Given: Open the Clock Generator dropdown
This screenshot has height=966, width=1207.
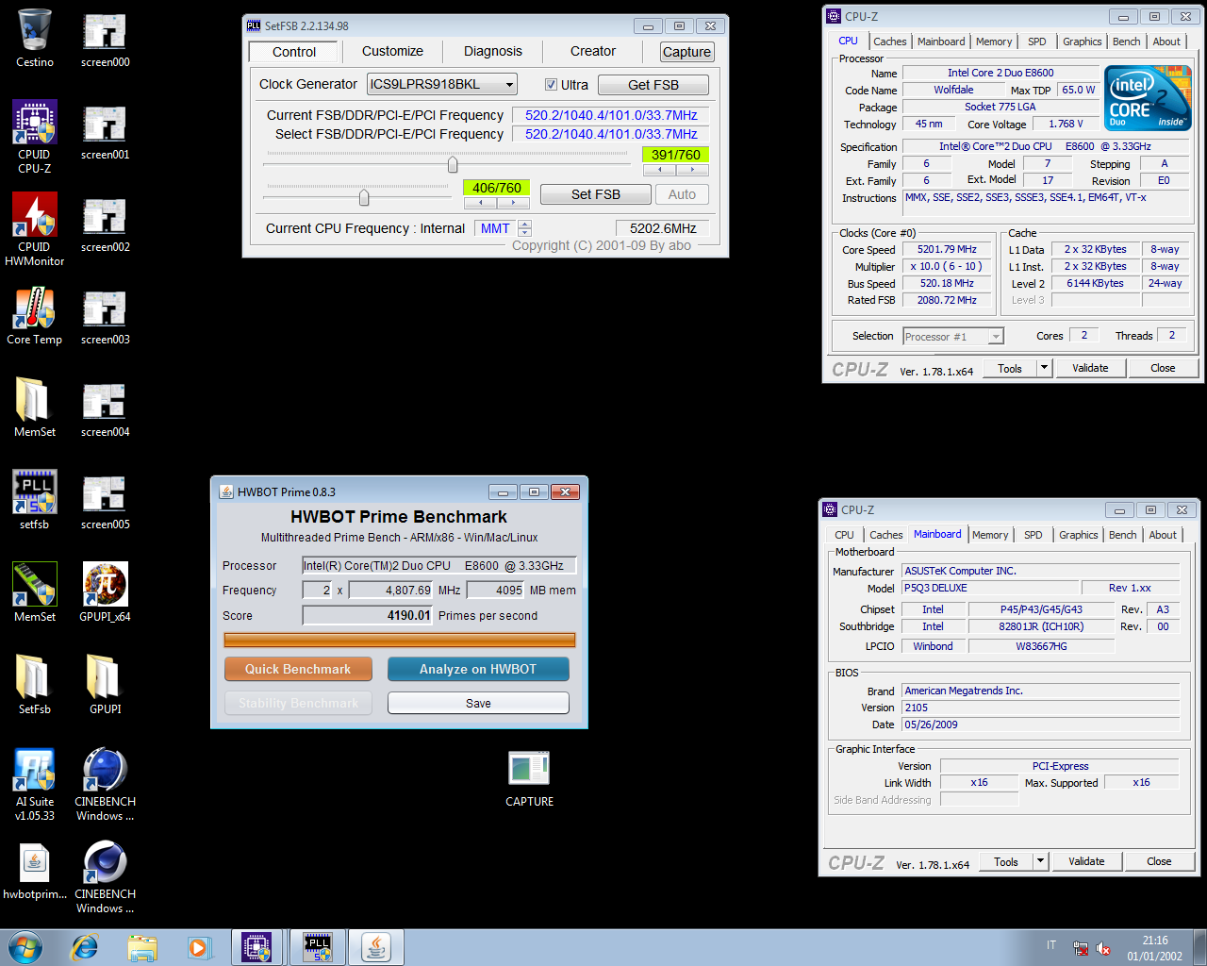Looking at the screenshot, I should coord(442,84).
